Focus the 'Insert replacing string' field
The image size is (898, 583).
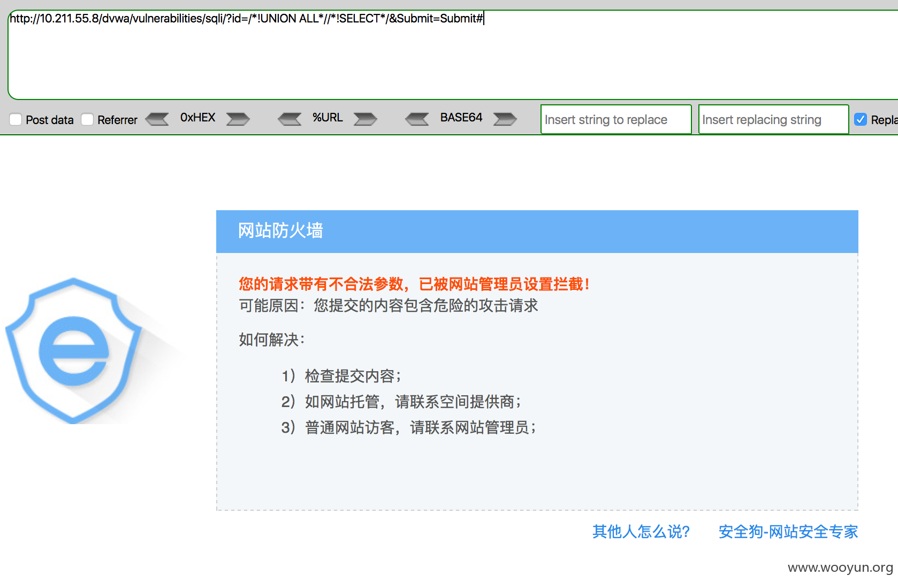click(x=773, y=119)
